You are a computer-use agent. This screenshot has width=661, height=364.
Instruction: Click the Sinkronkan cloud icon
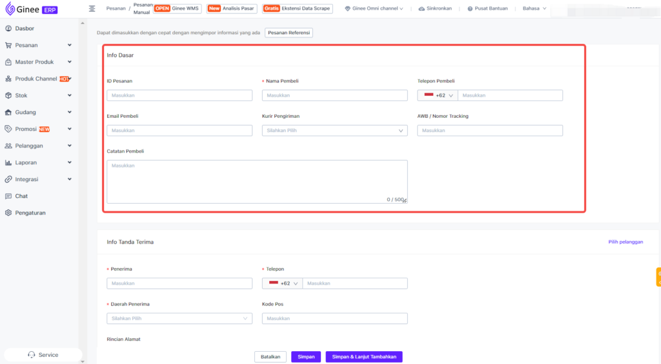pyautogui.click(x=422, y=8)
